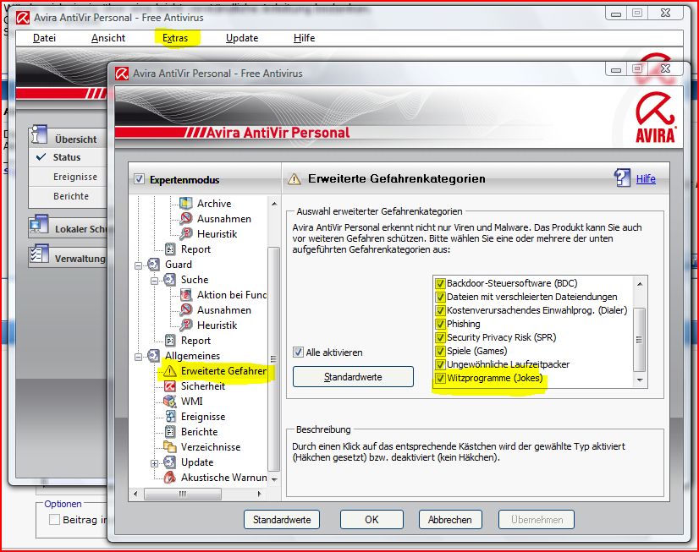Expand the Update tree node
The height and width of the screenshot is (552, 699).
[x=154, y=463]
